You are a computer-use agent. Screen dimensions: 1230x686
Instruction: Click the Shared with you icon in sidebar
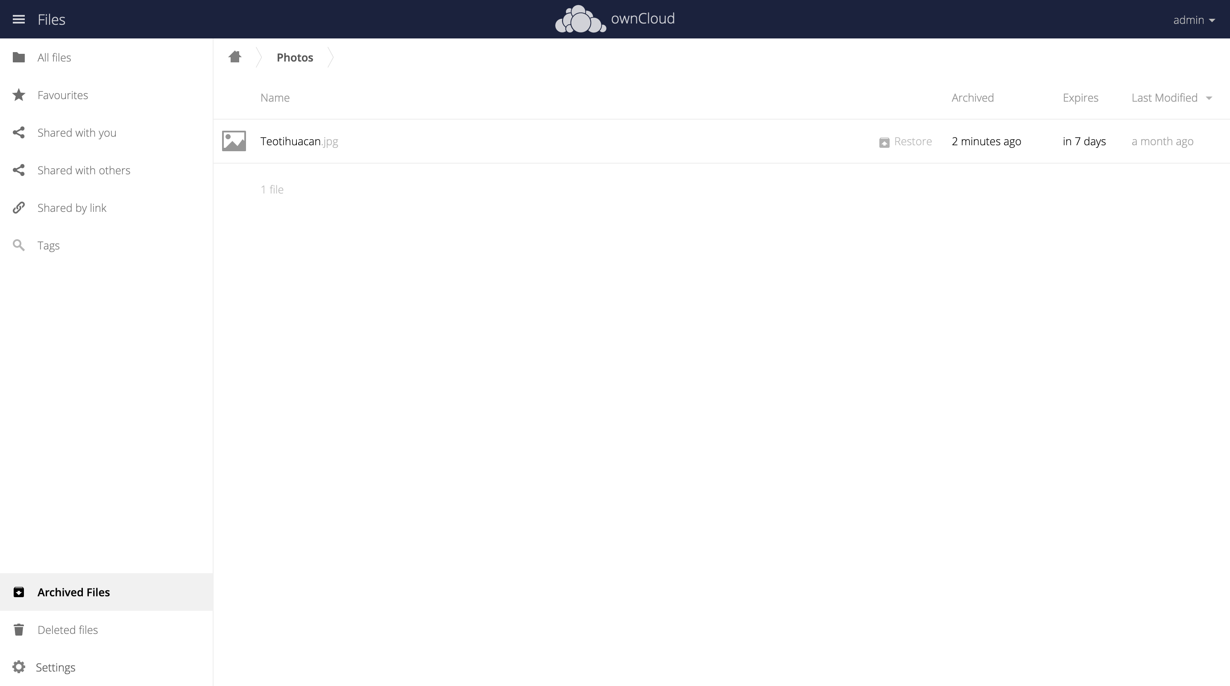[x=18, y=132]
